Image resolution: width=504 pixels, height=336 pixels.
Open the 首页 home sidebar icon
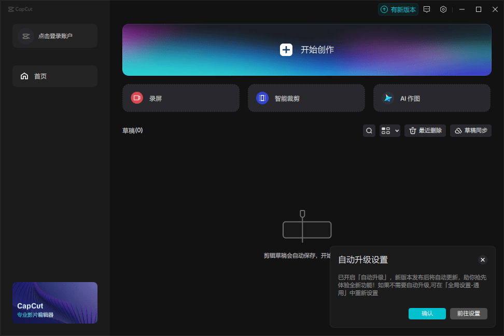(x=24, y=76)
